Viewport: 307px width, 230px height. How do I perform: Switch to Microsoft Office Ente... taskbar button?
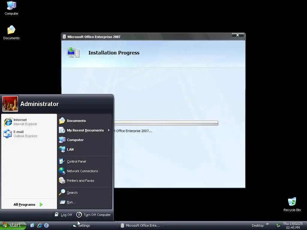141,226
